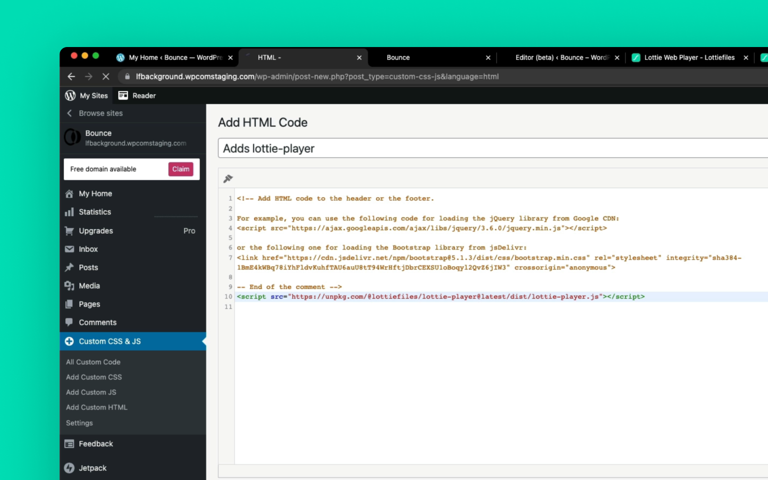Click the Media icon in sidebar

click(69, 286)
